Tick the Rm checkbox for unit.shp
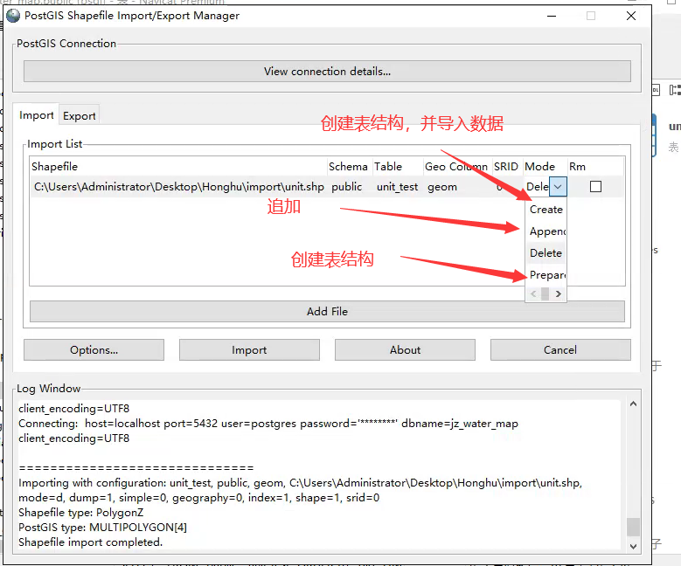Image resolution: width=681 pixels, height=566 pixels. click(x=595, y=186)
